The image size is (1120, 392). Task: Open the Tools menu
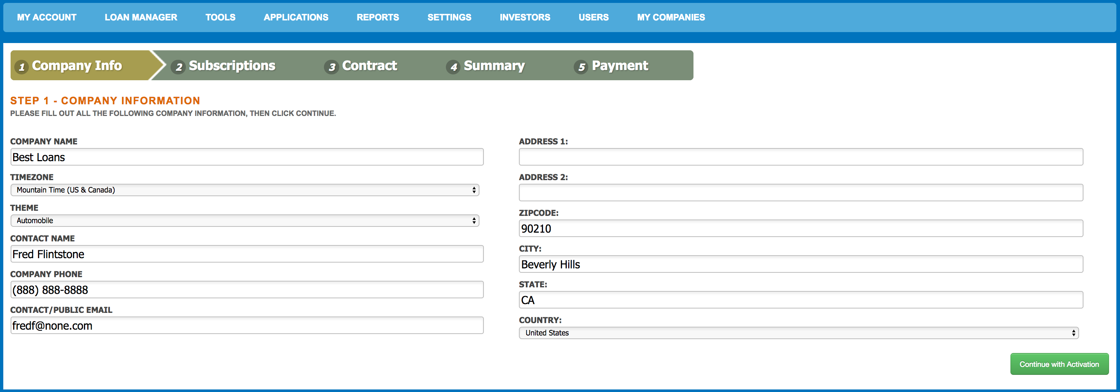point(221,18)
